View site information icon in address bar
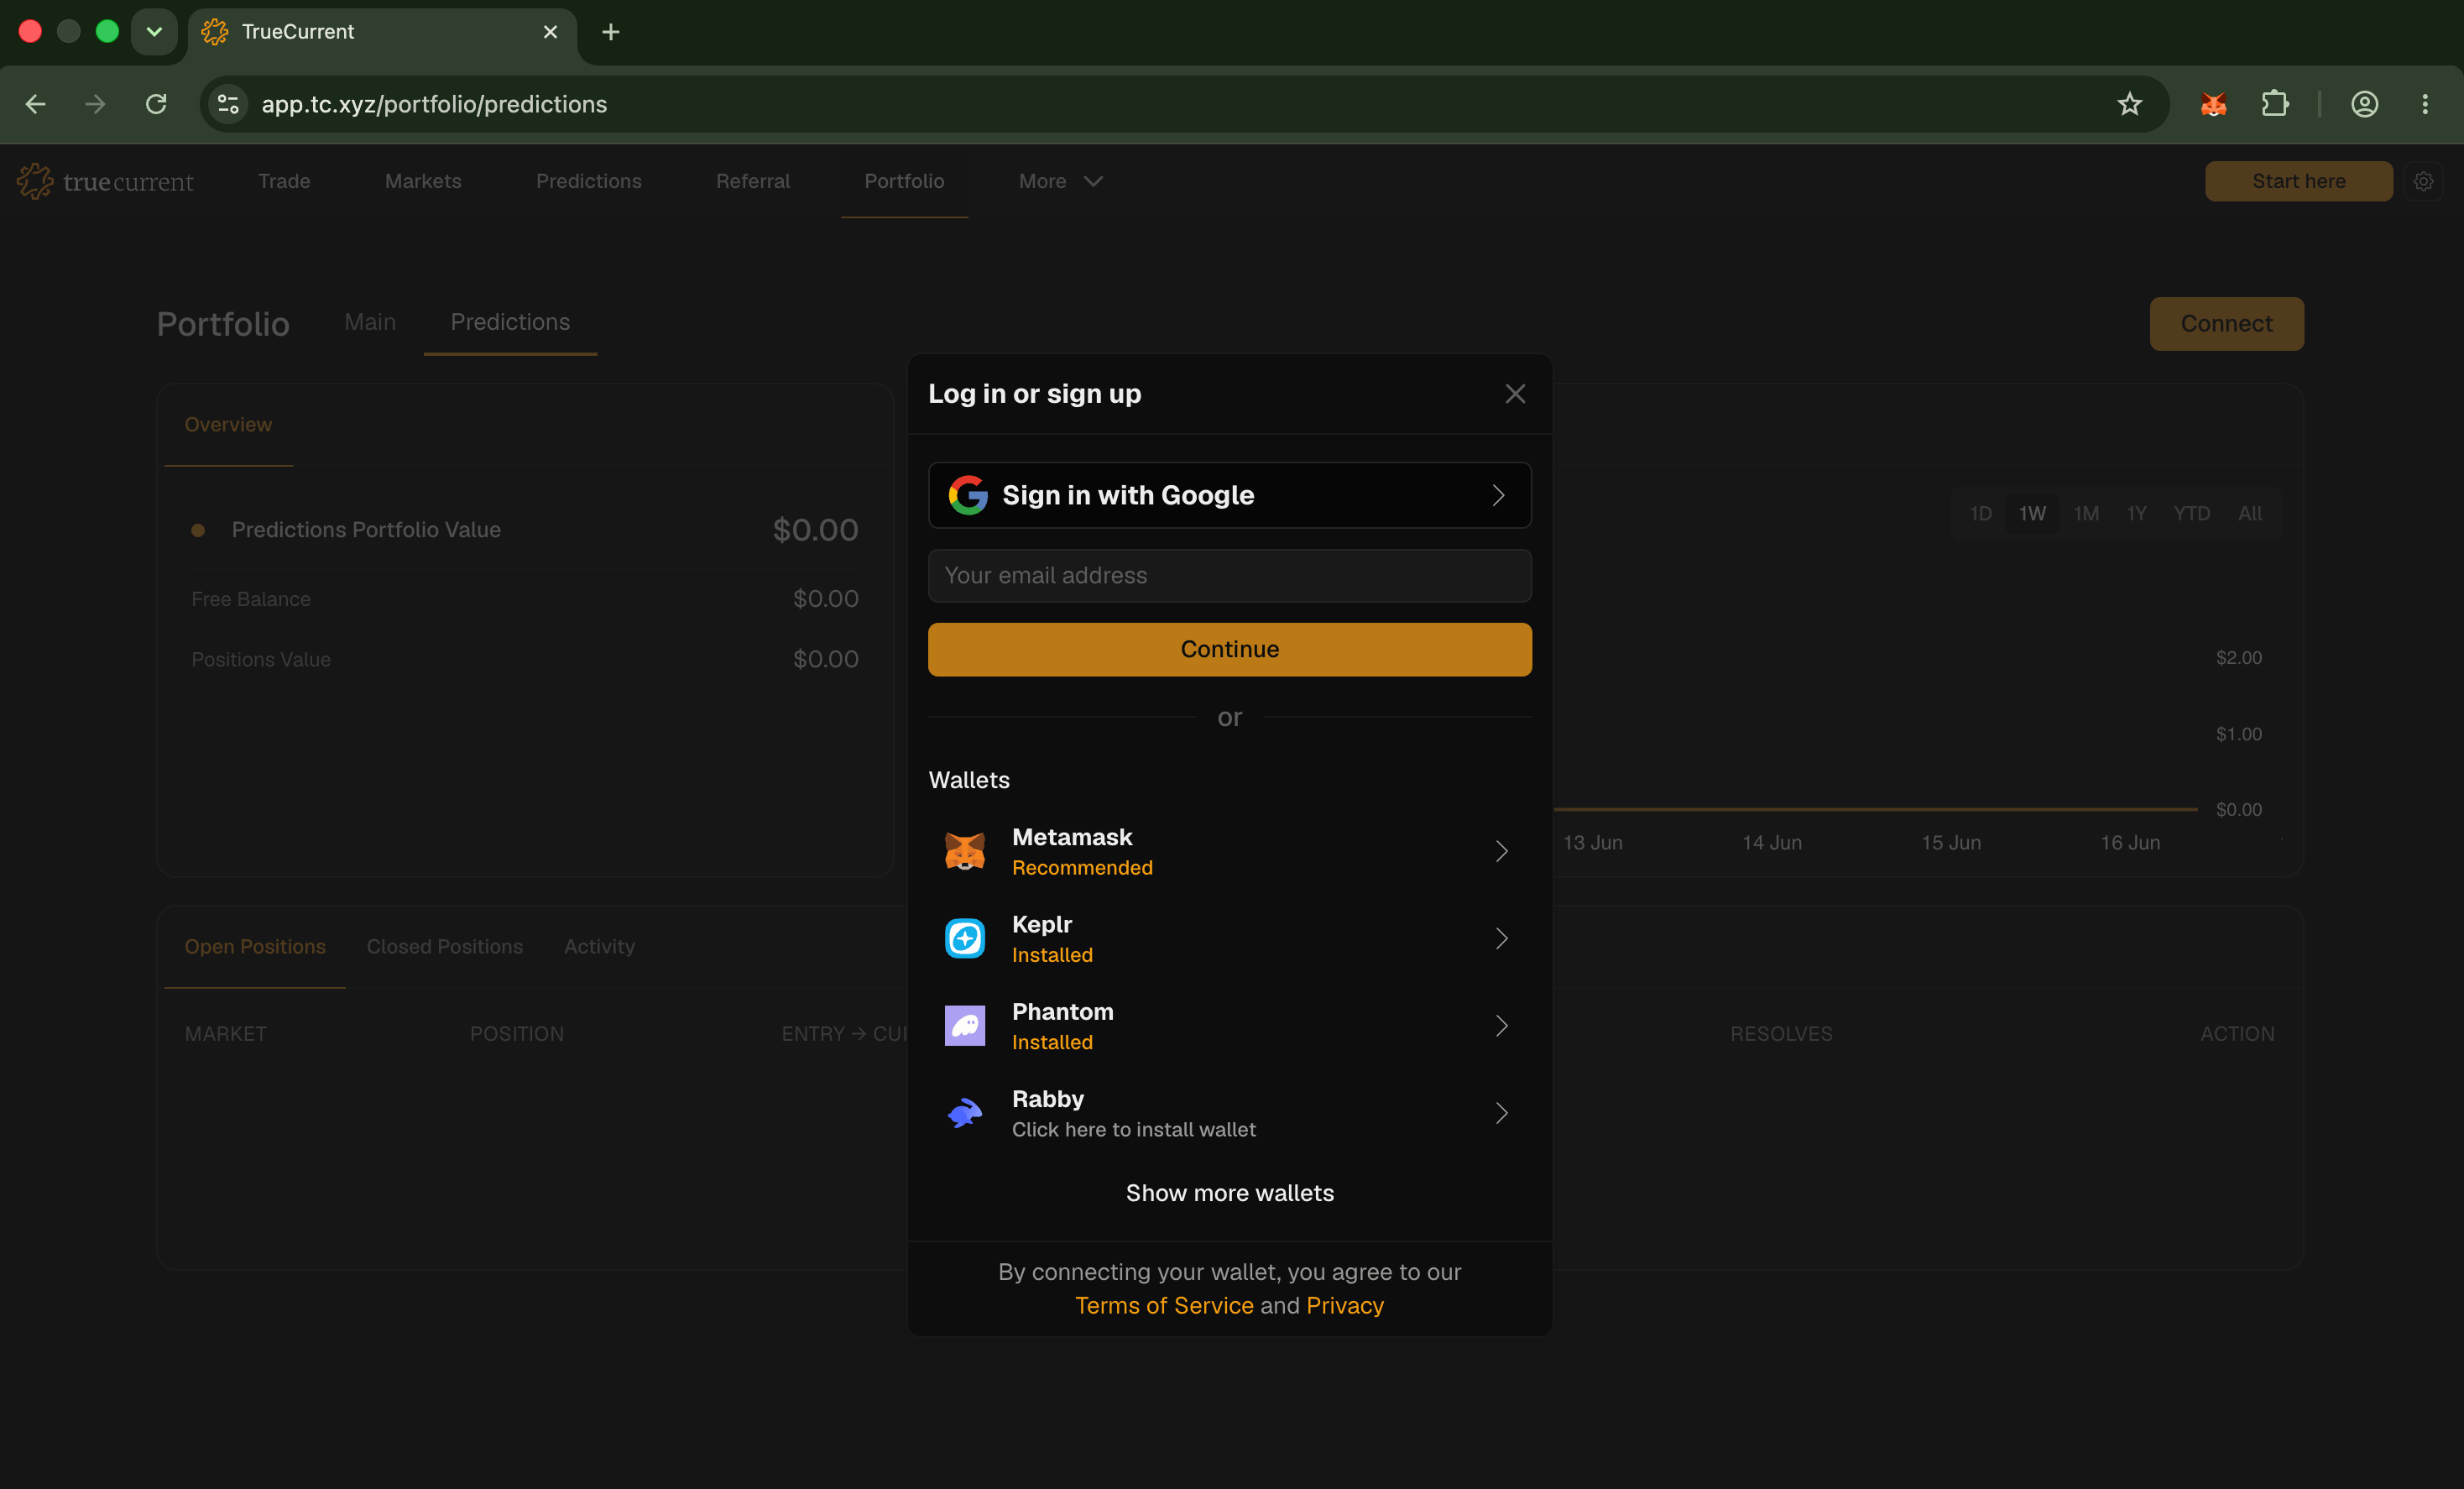2464x1489 pixels. click(228, 104)
